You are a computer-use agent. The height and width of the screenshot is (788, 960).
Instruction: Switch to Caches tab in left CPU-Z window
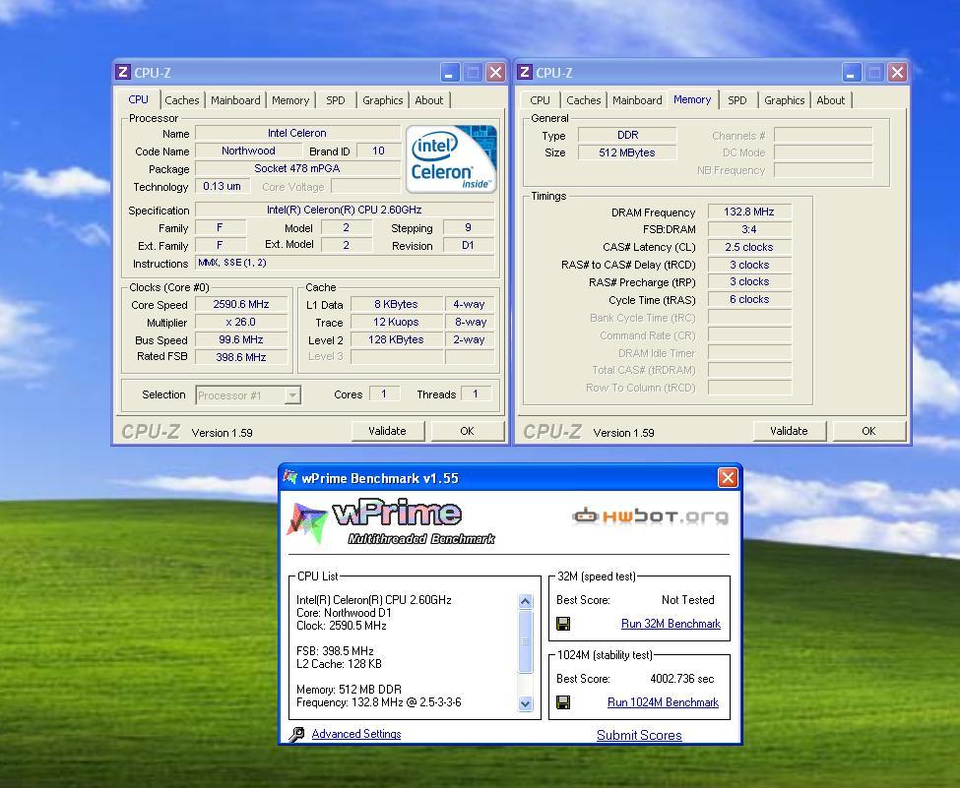coord(182,100)
